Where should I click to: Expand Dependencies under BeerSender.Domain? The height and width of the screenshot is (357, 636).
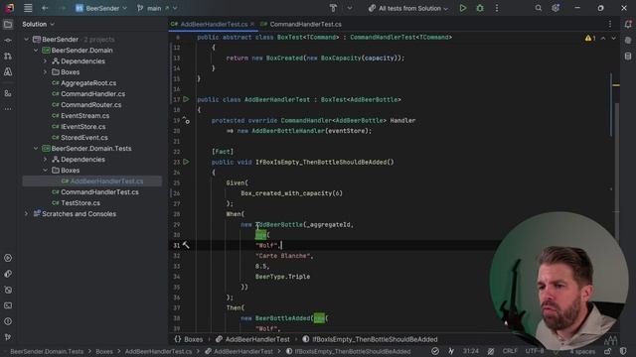pyautogui.click(x=45, y=61)
